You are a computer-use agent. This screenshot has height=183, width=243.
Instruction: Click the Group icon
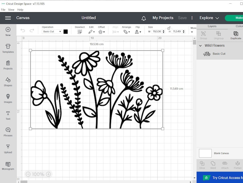[203, 34]
